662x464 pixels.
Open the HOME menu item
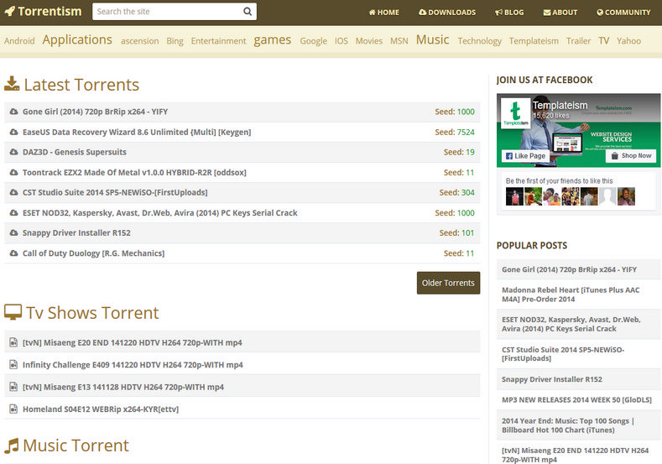(383, 13)
